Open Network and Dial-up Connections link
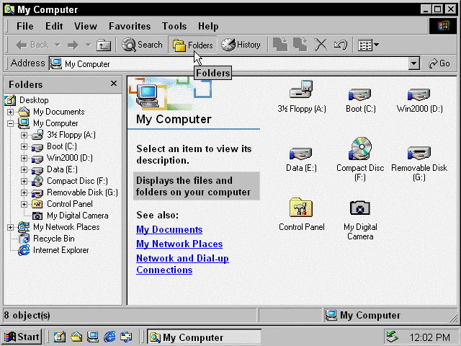This screenshot has height=346, width=461. tap(182, 264)
